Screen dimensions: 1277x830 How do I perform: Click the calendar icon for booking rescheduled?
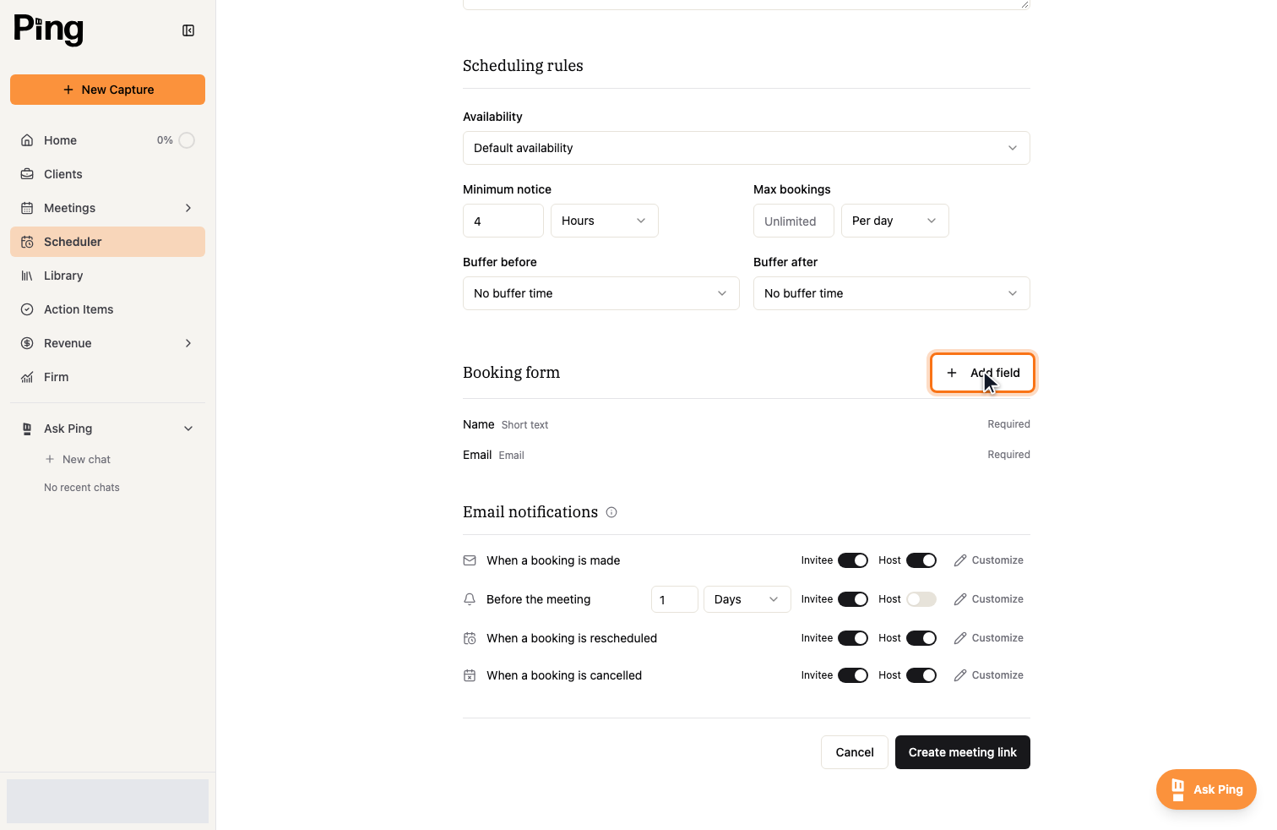[x=470, y=638]
